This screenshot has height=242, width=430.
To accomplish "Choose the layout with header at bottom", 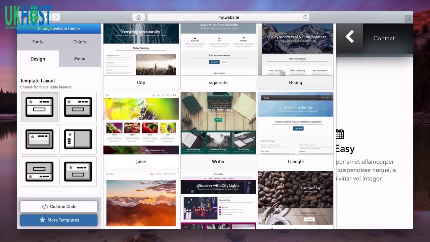I will point(39,171).
